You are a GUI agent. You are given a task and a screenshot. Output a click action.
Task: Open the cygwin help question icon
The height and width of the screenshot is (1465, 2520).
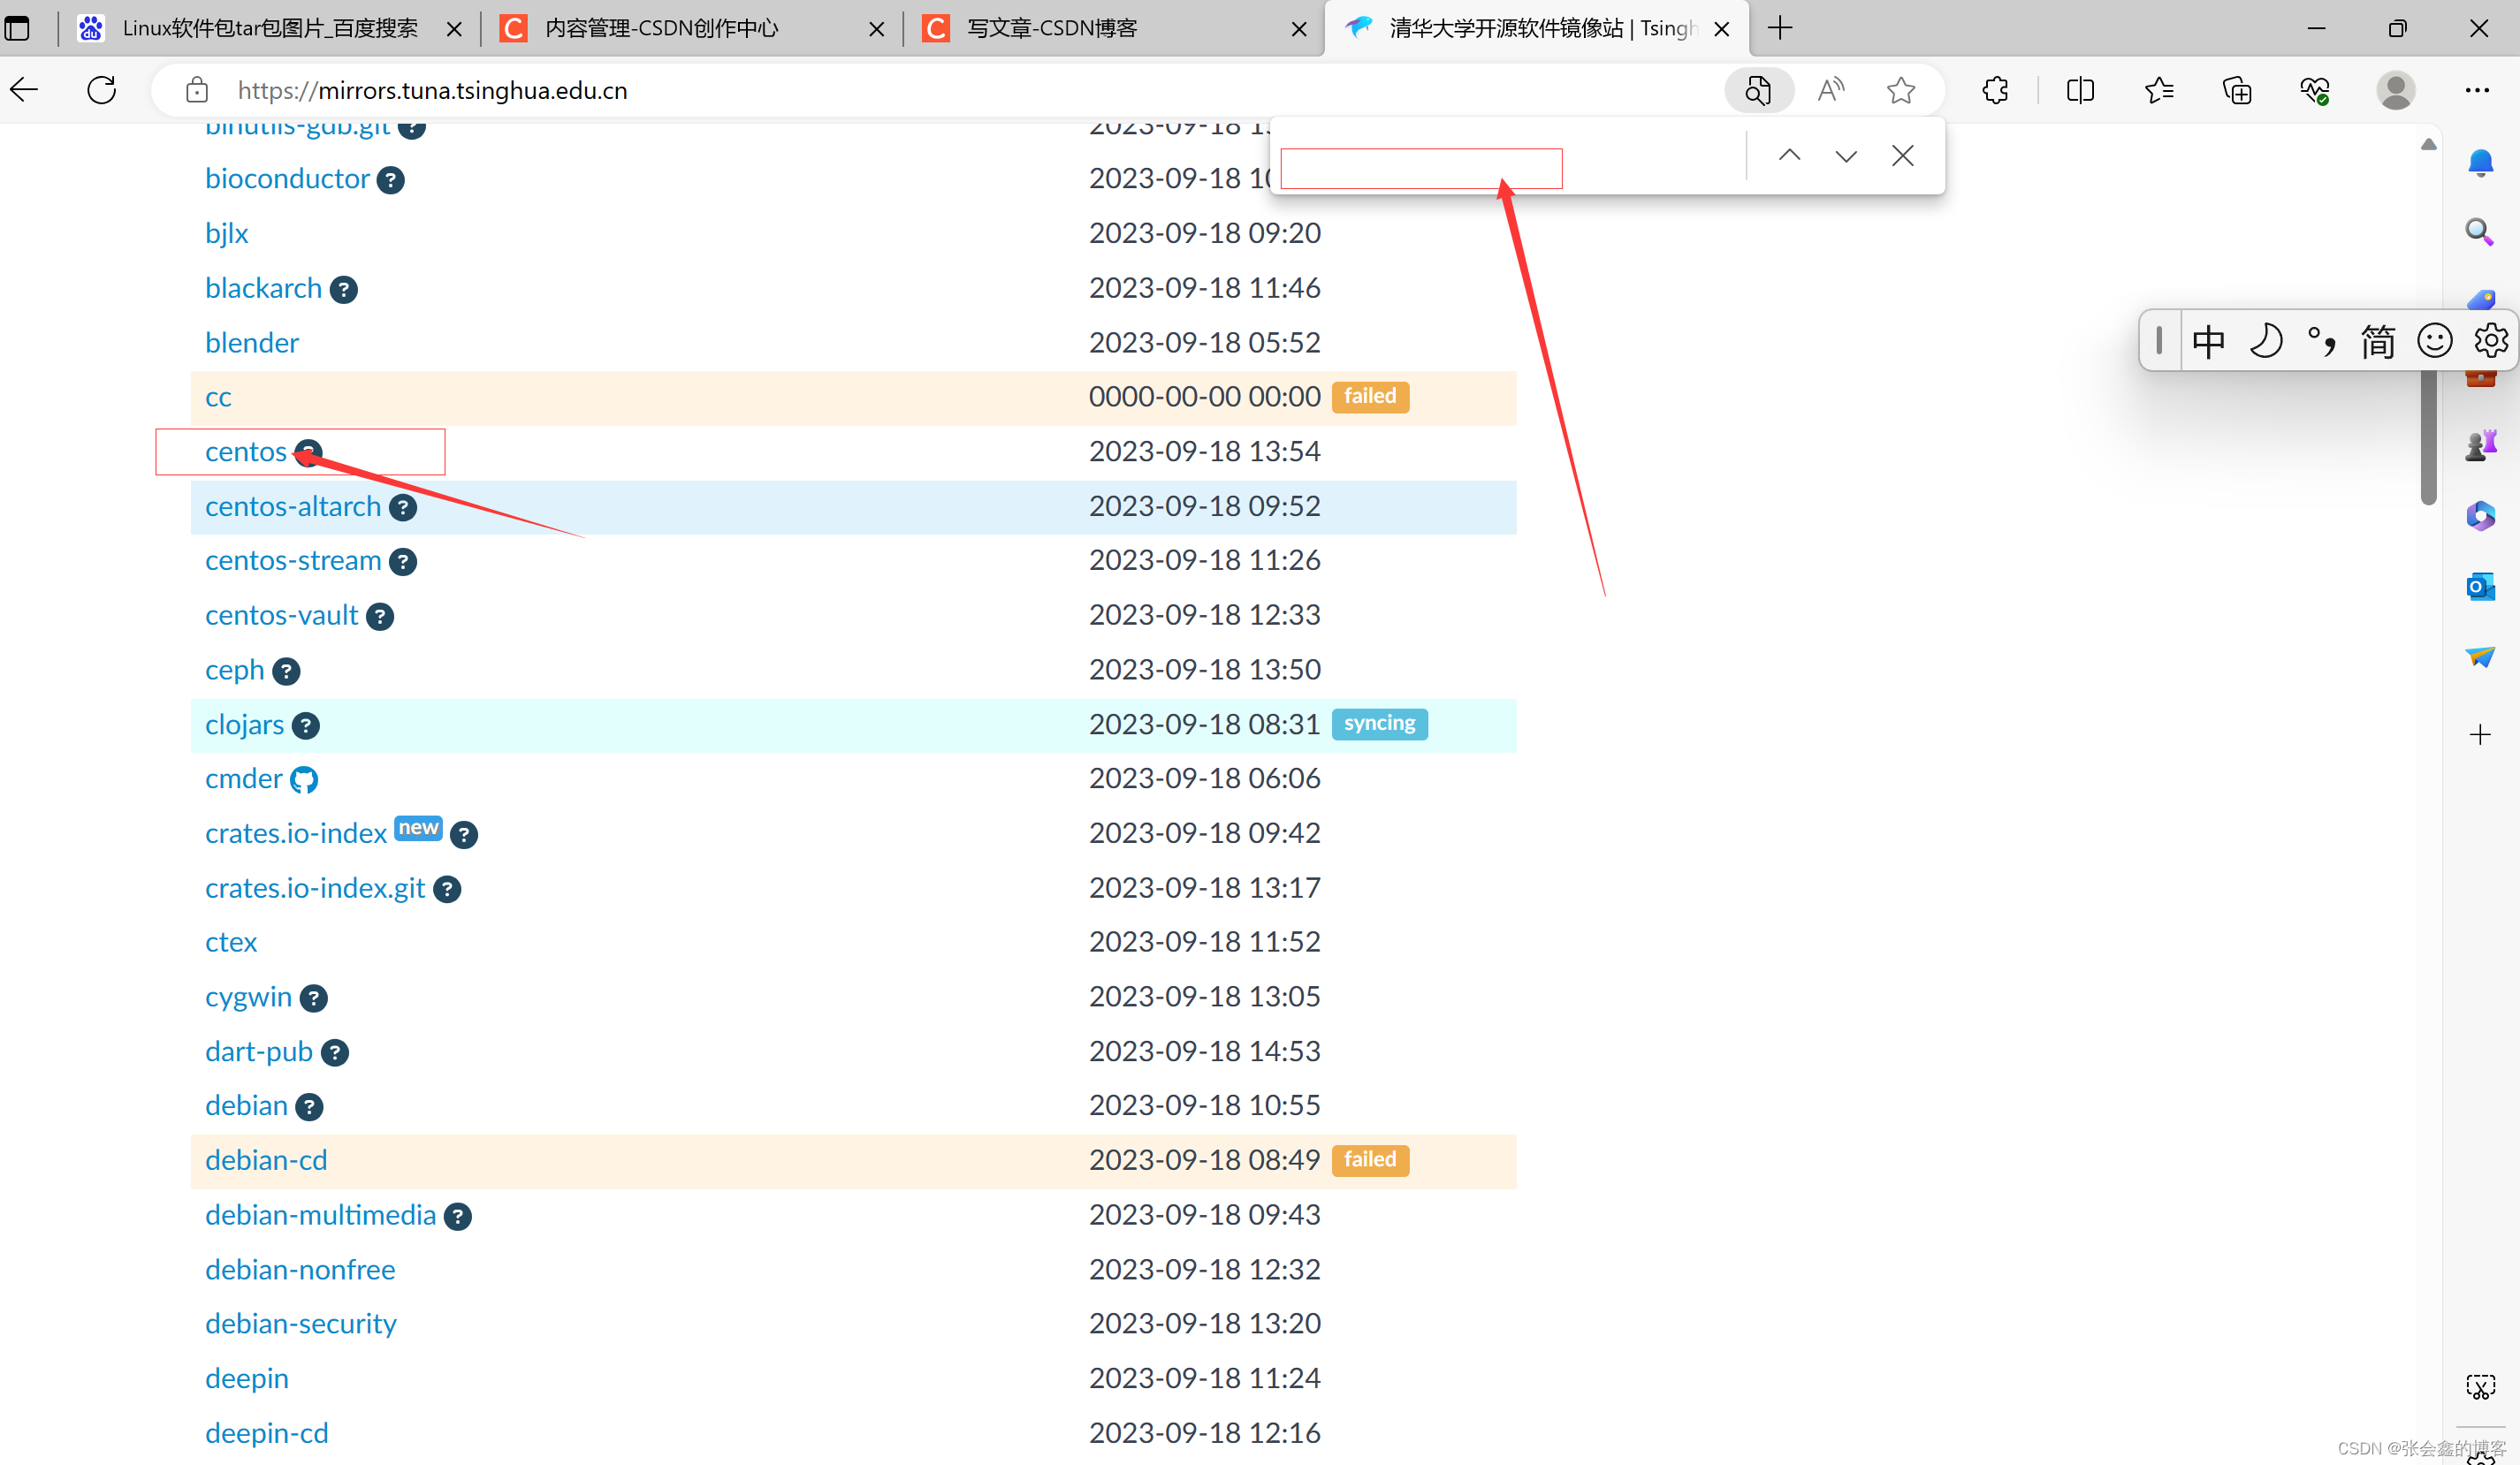pos(314,998)
